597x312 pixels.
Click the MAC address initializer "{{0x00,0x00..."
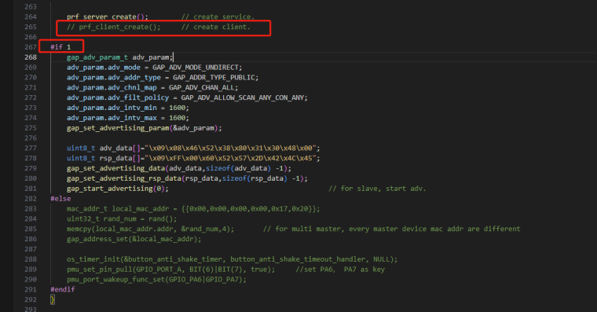pos(249,209)
